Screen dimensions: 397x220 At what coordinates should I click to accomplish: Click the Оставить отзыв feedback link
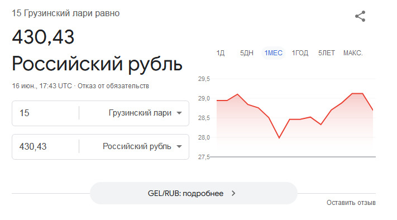(351, 203)
